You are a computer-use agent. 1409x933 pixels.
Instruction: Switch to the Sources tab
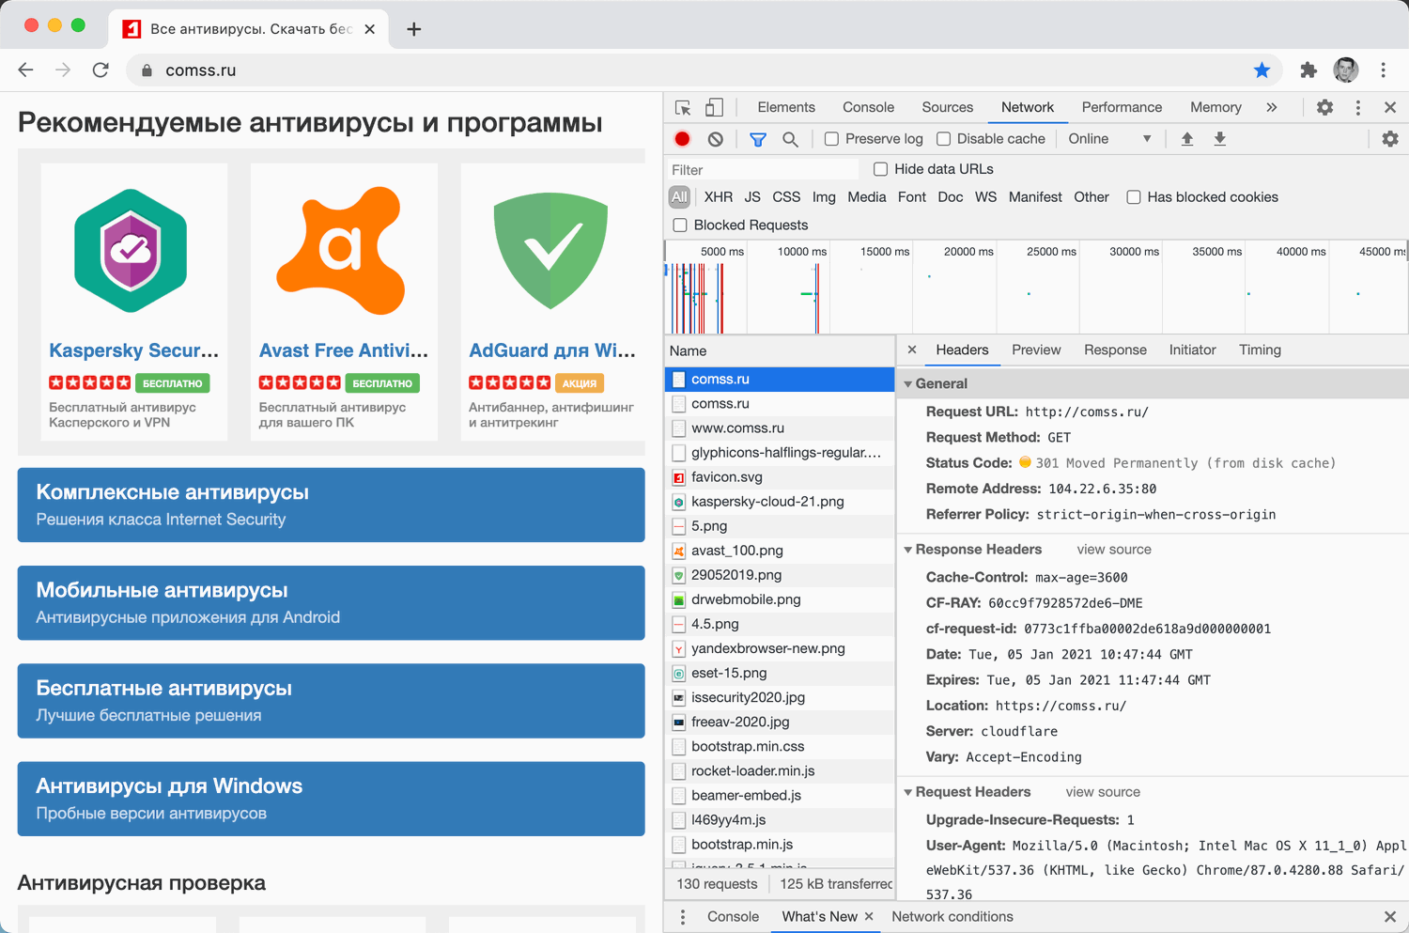point(948,107)
